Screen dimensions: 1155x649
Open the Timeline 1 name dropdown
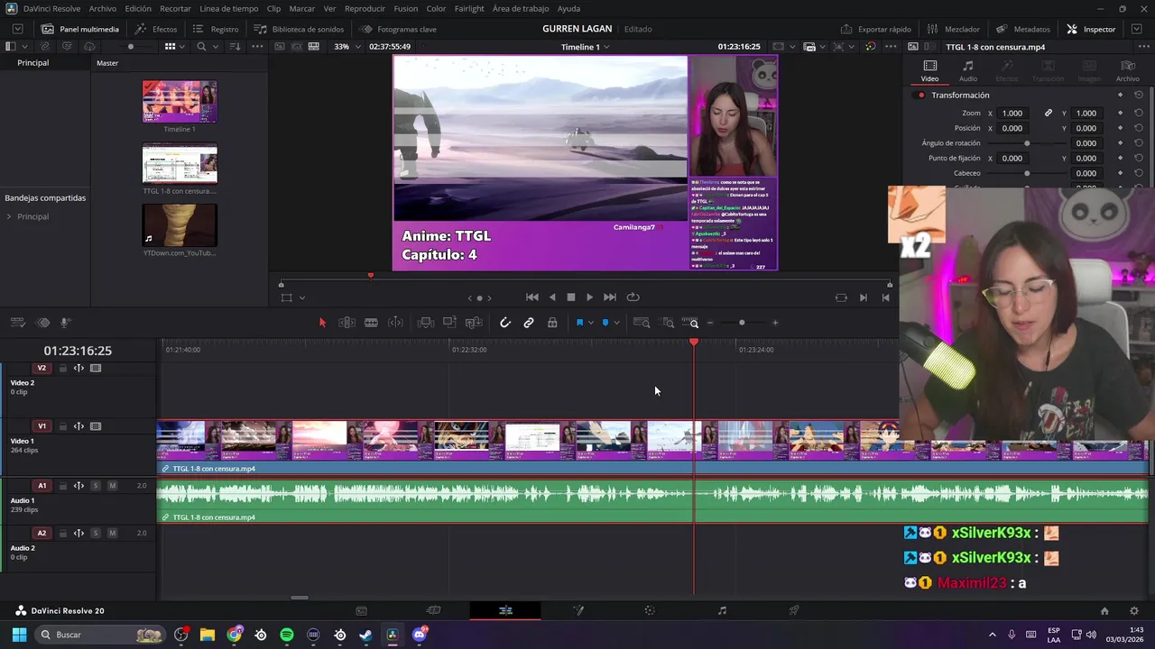point(585,47)
